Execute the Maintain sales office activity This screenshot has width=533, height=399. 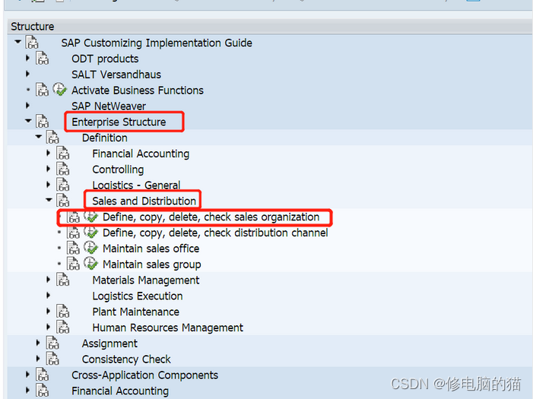pyautogui.click(x=90, y=248)
